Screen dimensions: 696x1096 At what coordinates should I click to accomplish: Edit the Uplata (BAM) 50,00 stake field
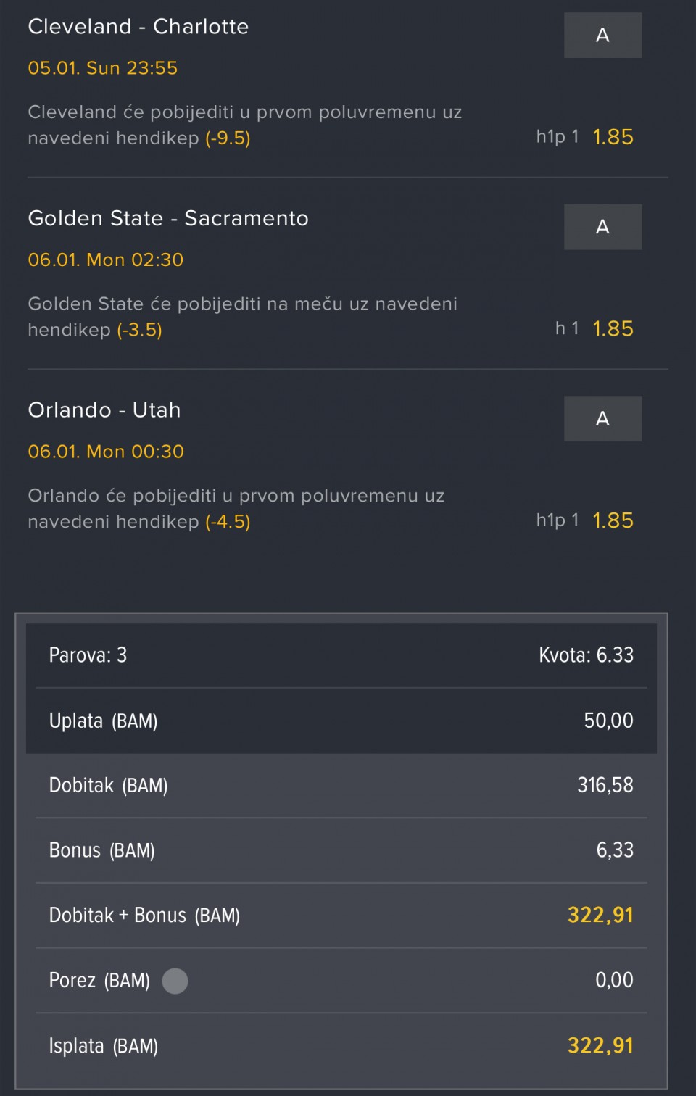608,721
